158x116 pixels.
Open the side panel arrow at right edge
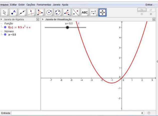click(x=157, y=62)
